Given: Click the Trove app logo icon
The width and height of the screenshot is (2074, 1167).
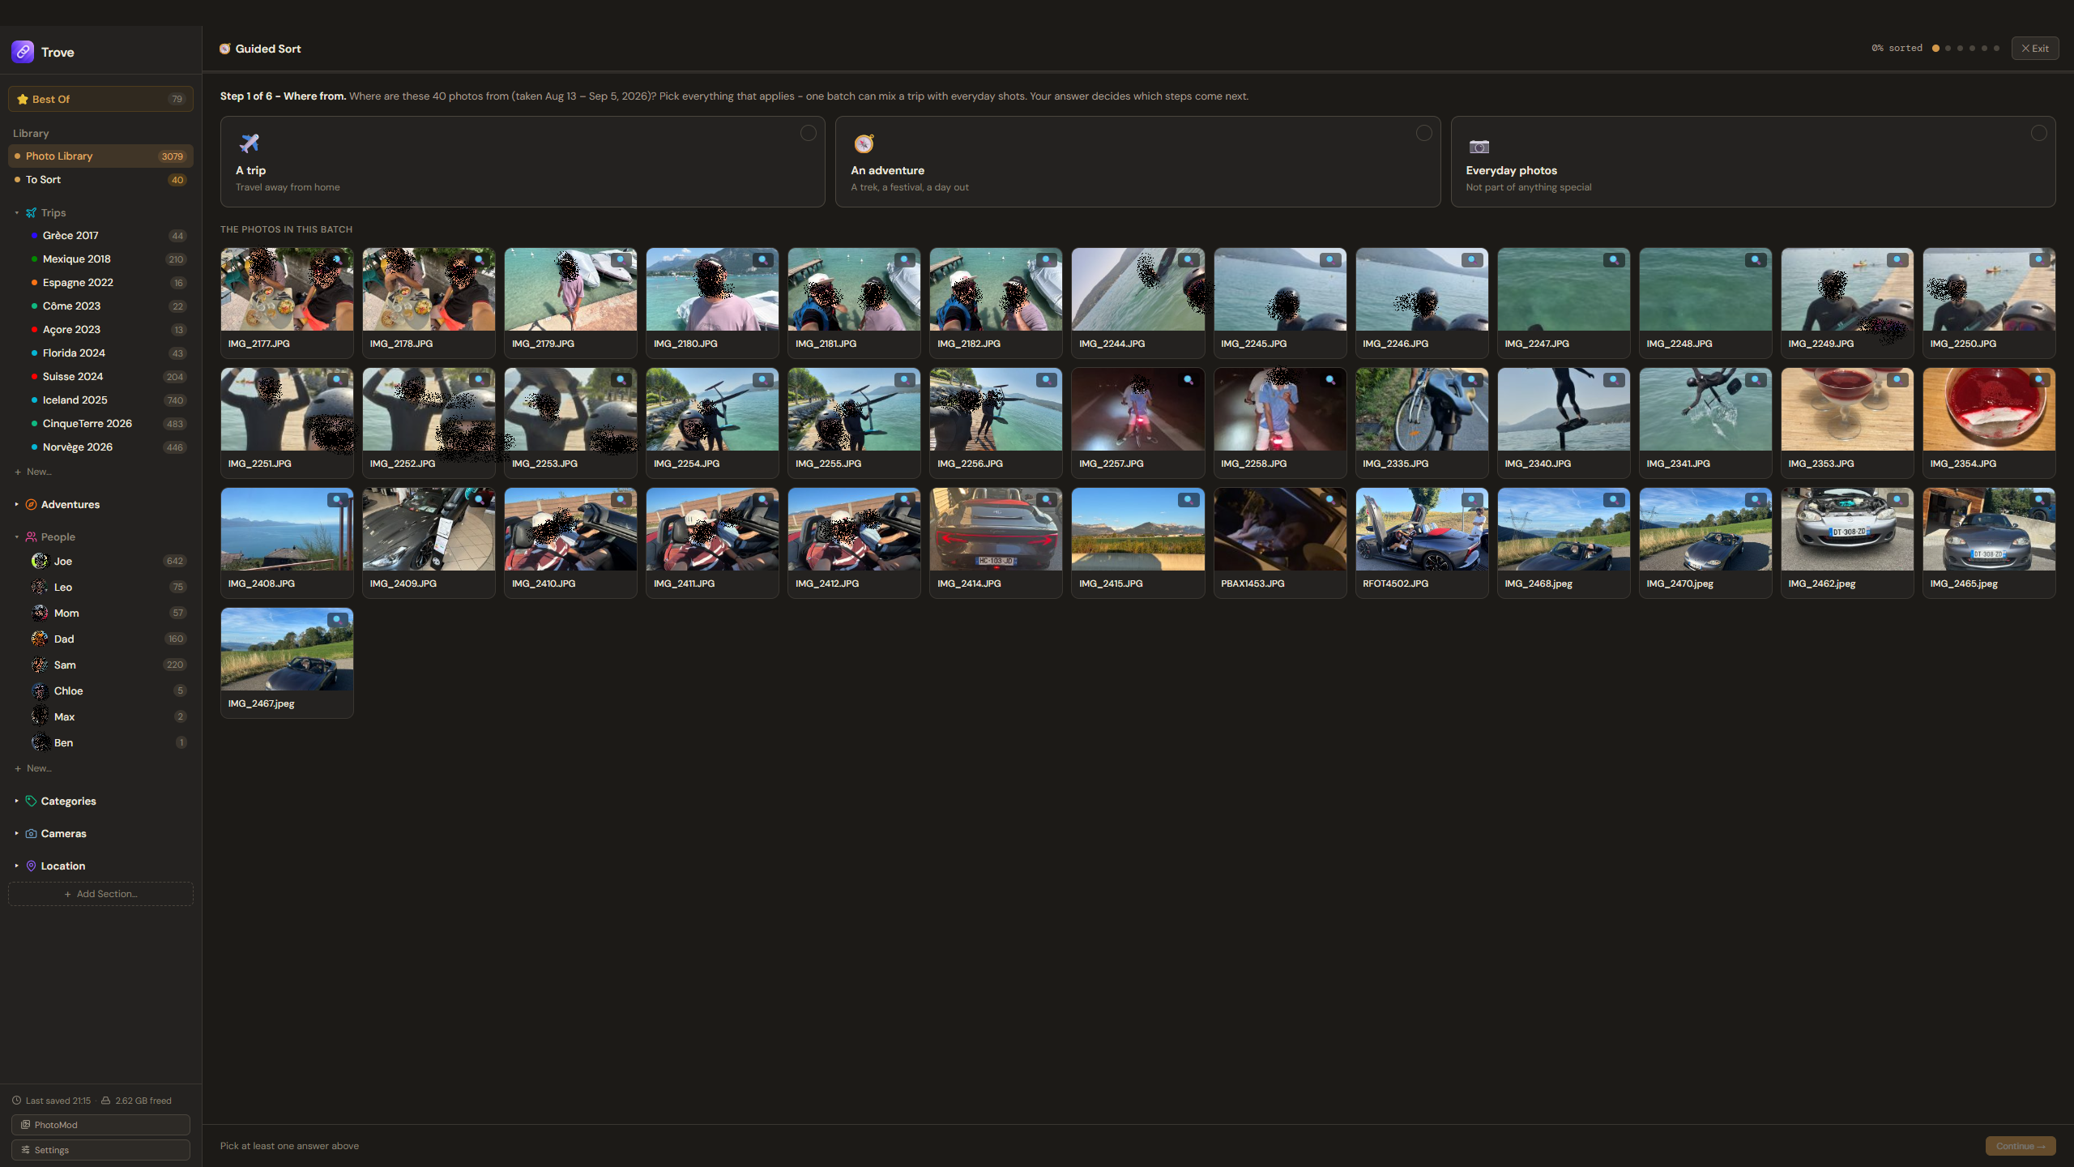Looking at the screenshot, I should click(23, 52).
